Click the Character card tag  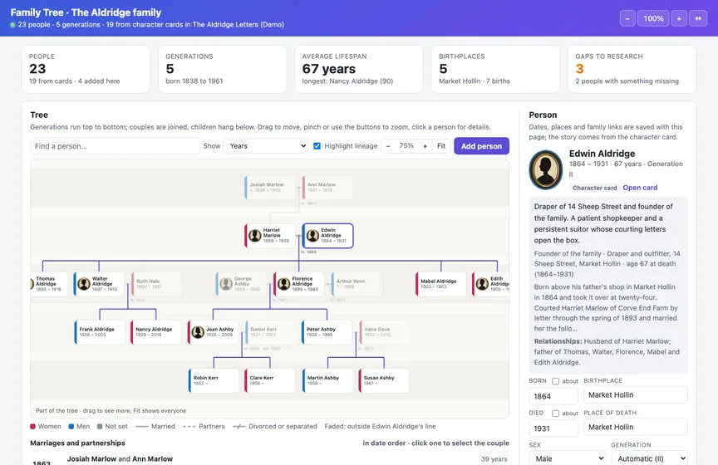pyautogui.click(x=594, y=188)
